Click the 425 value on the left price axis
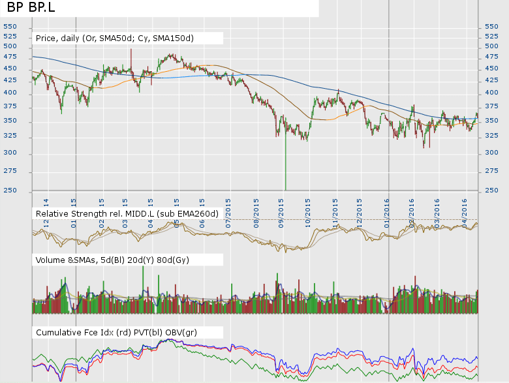This screenshot has height=383, width=509. click(x=10, y=80)
